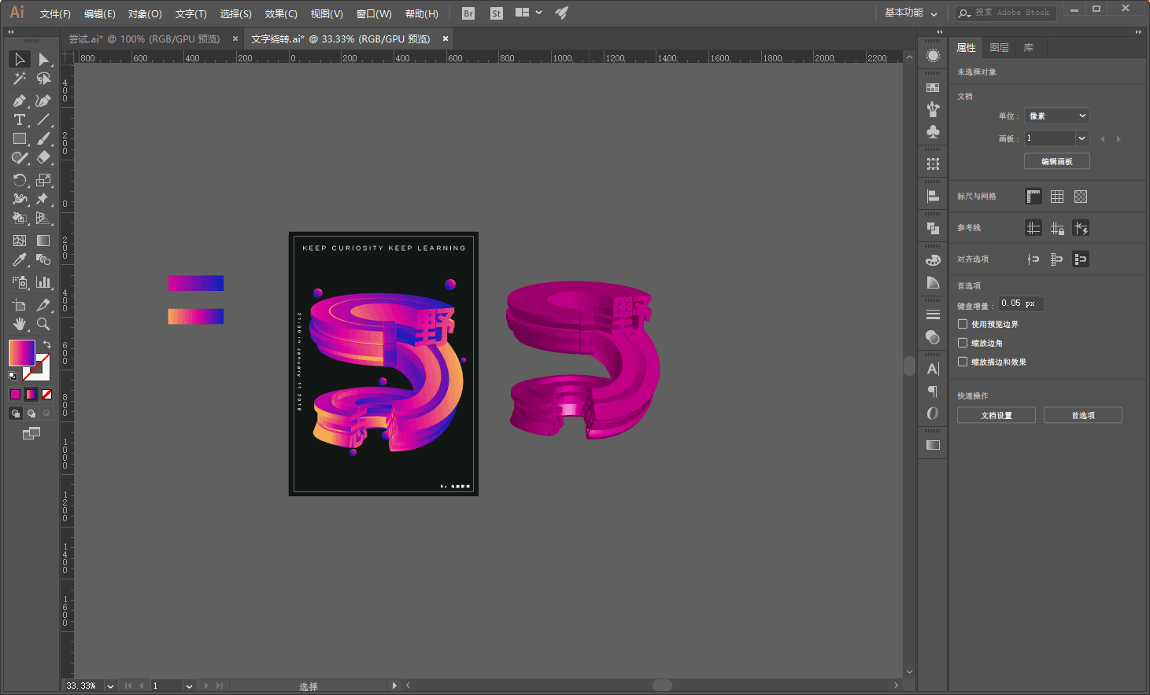This screenshot has height=695, width=1150.
Task: Pick the Magic Wand tool
Action: point(20,79)
